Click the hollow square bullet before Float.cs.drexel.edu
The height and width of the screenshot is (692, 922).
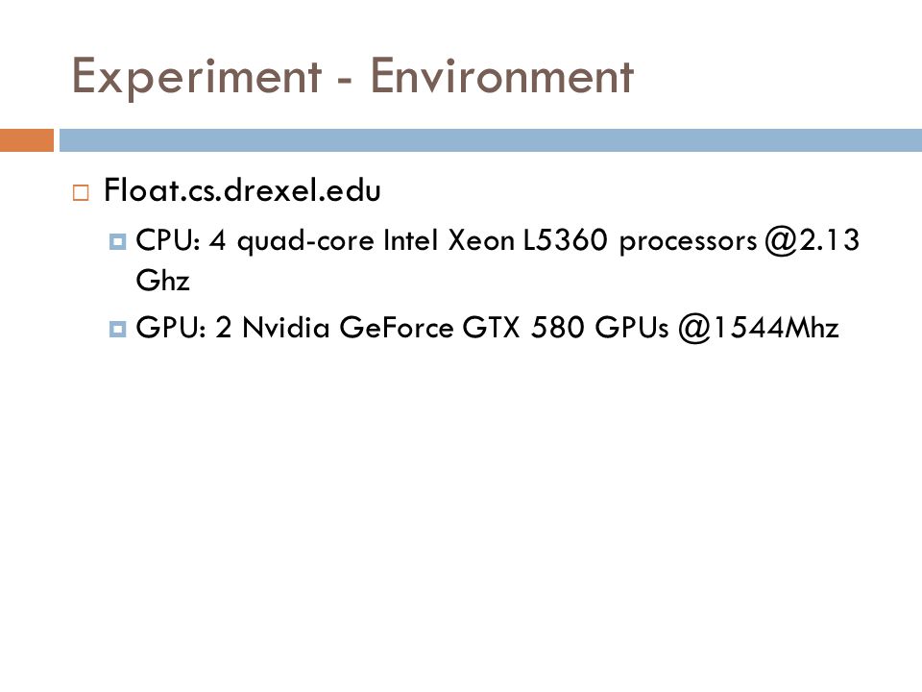click(x=81, y=193)
